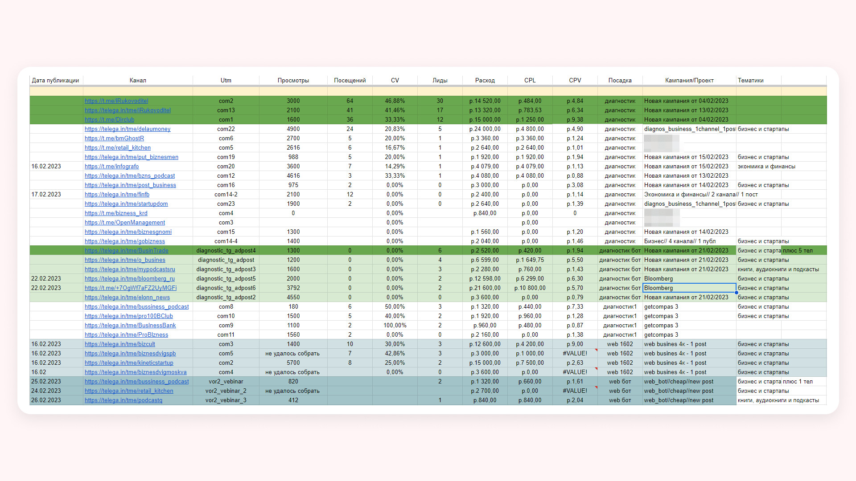Select the first #VALUE! error cell
The width and height of the screenshot is (856, 481).
575,354
